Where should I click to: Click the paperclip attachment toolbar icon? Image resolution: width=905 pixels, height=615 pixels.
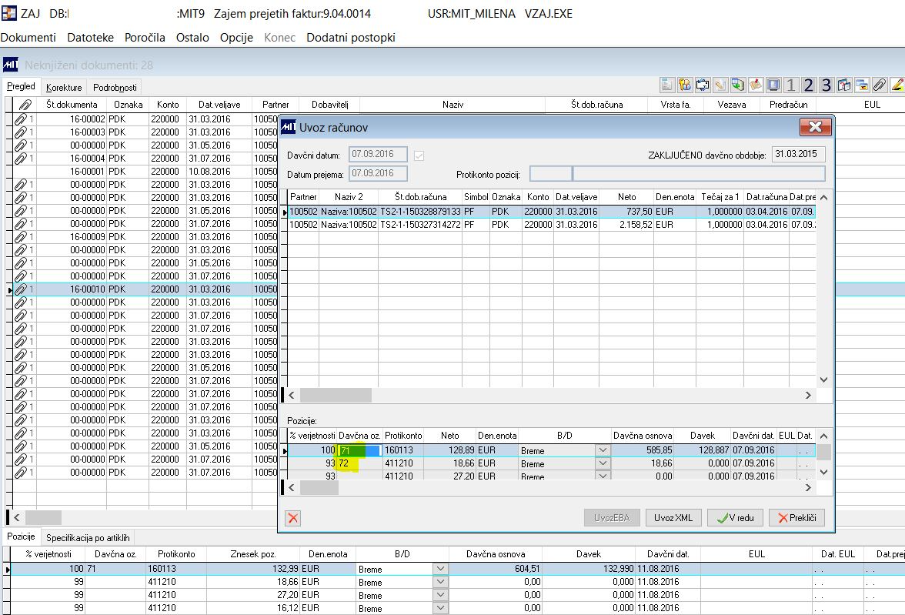(x=878, y=85)
